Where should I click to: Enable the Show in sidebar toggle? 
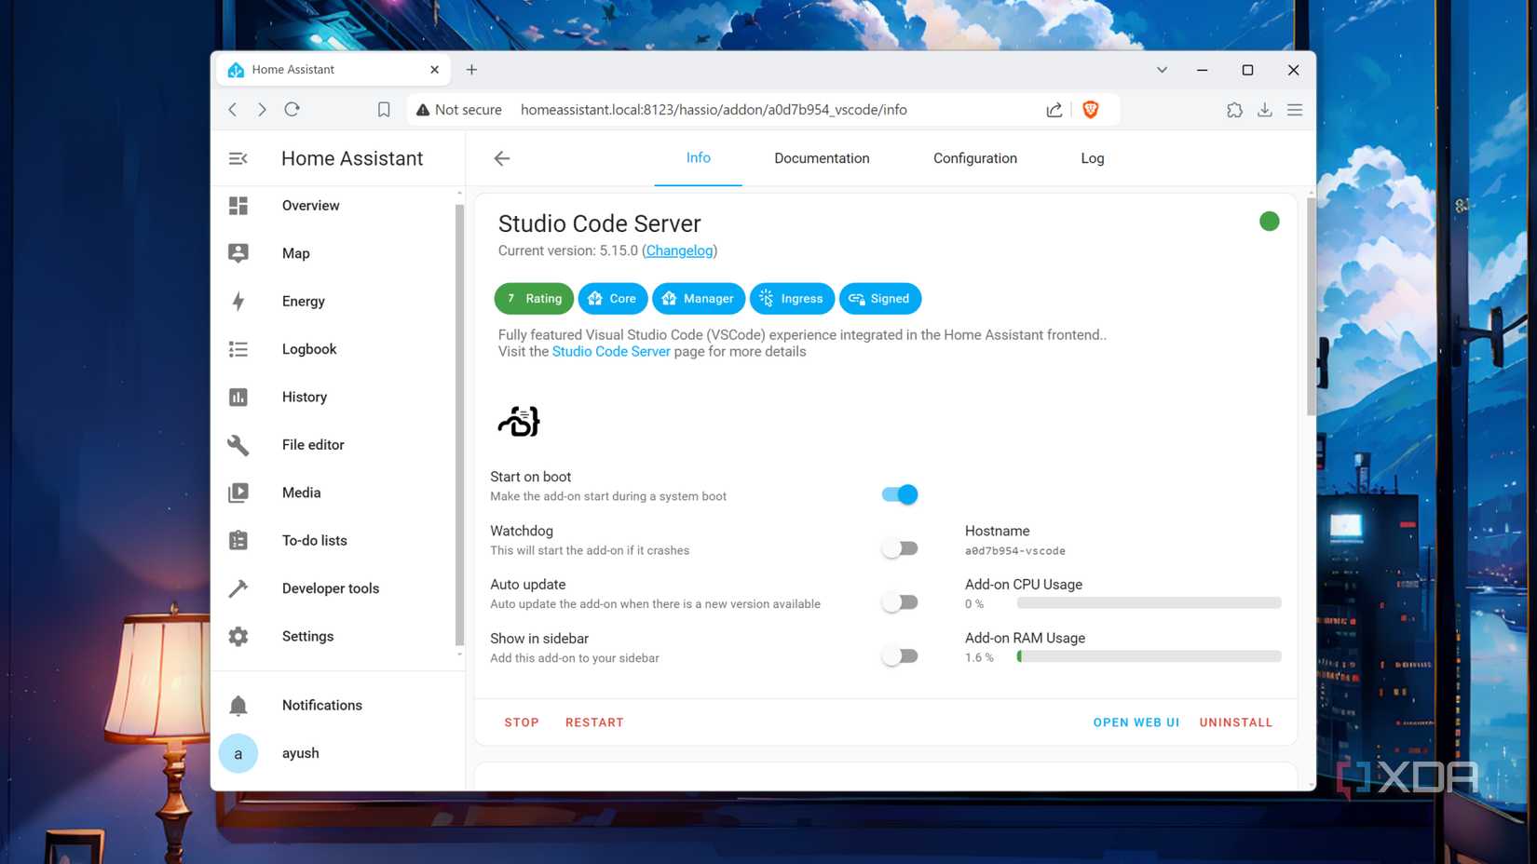[898, 655]
